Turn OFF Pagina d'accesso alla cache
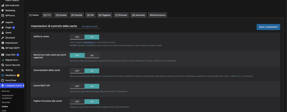Image resolution: width=287 pixels, height=112 pixels. click(x=77, y=102)
